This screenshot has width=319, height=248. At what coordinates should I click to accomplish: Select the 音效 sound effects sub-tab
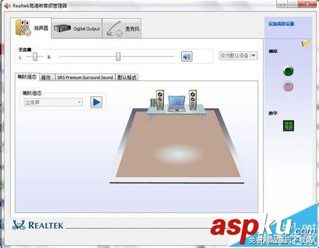coord(47,77)
